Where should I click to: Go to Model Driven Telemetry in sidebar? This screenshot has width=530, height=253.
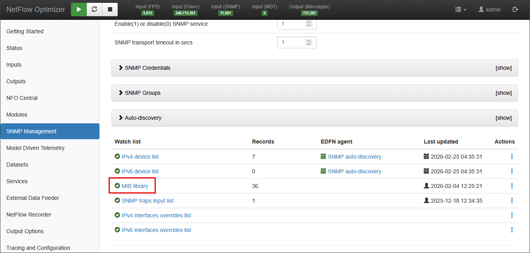click(x=35, y=148)
